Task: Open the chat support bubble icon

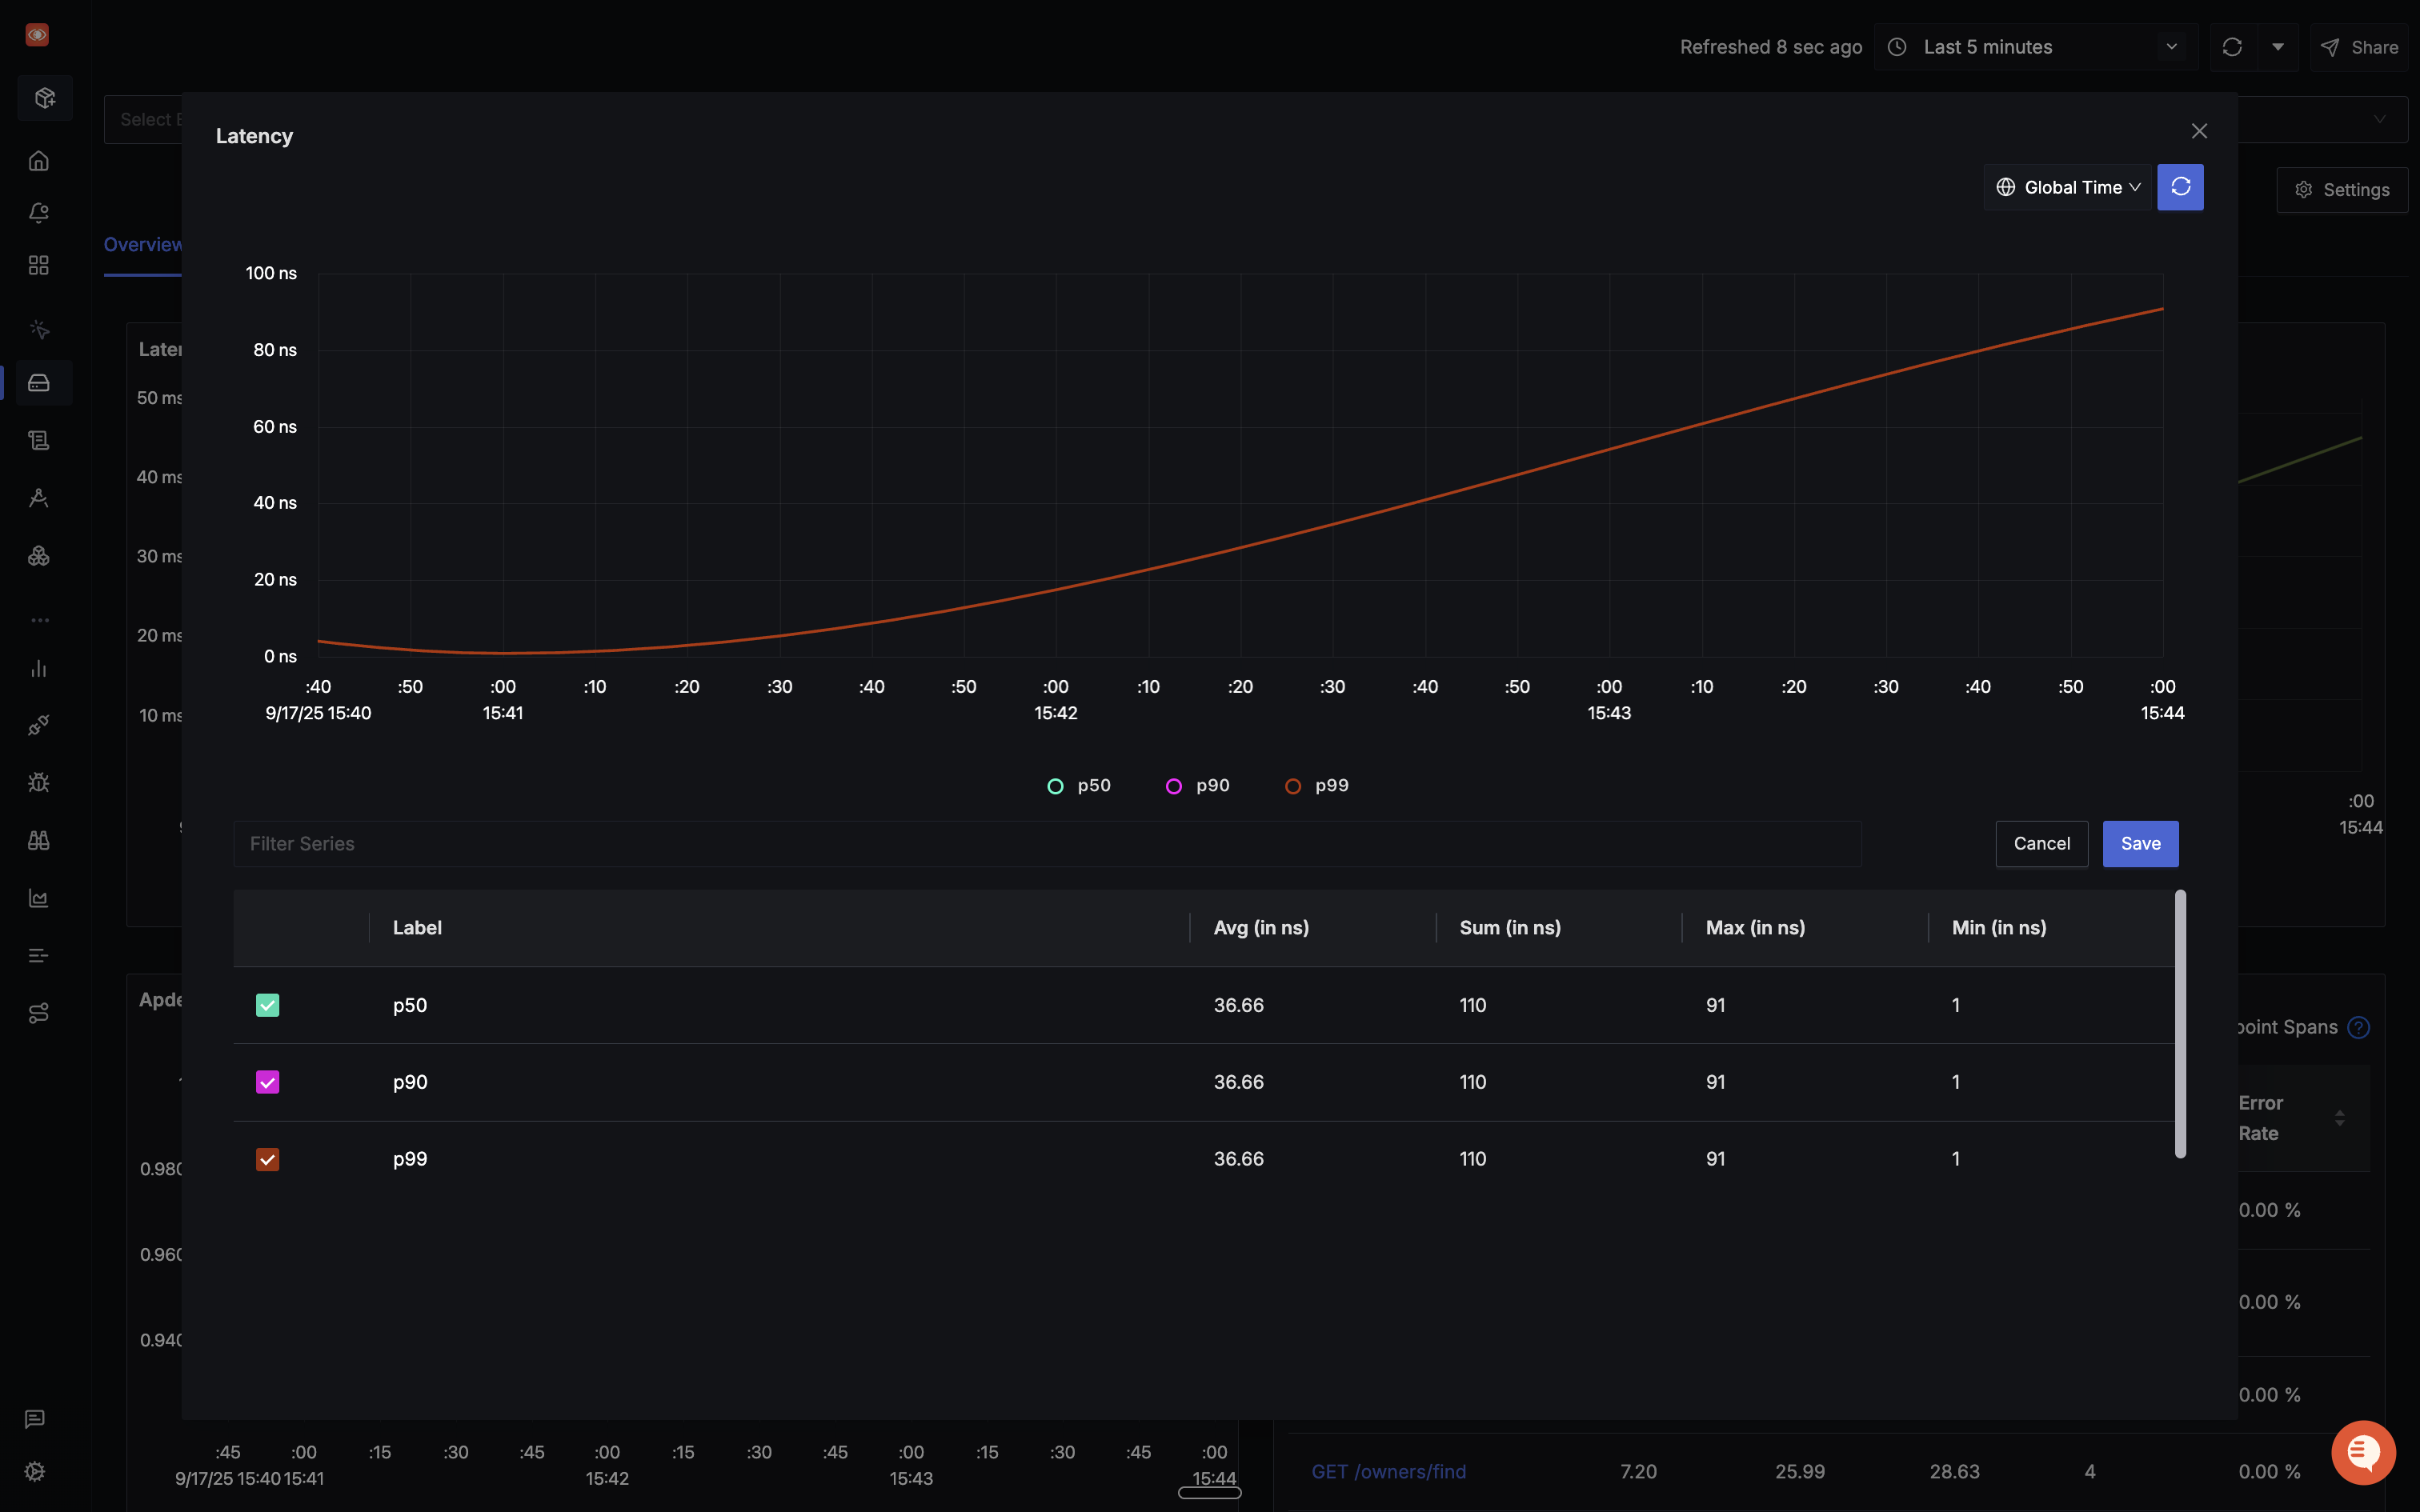Action: (x=2363, y=1452)
